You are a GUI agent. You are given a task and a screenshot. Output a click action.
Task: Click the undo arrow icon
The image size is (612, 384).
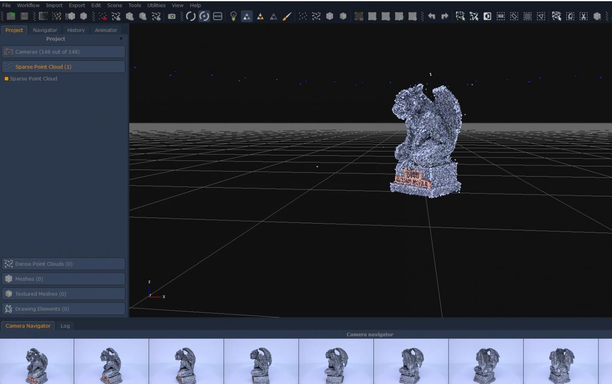(x=431, y=16)
